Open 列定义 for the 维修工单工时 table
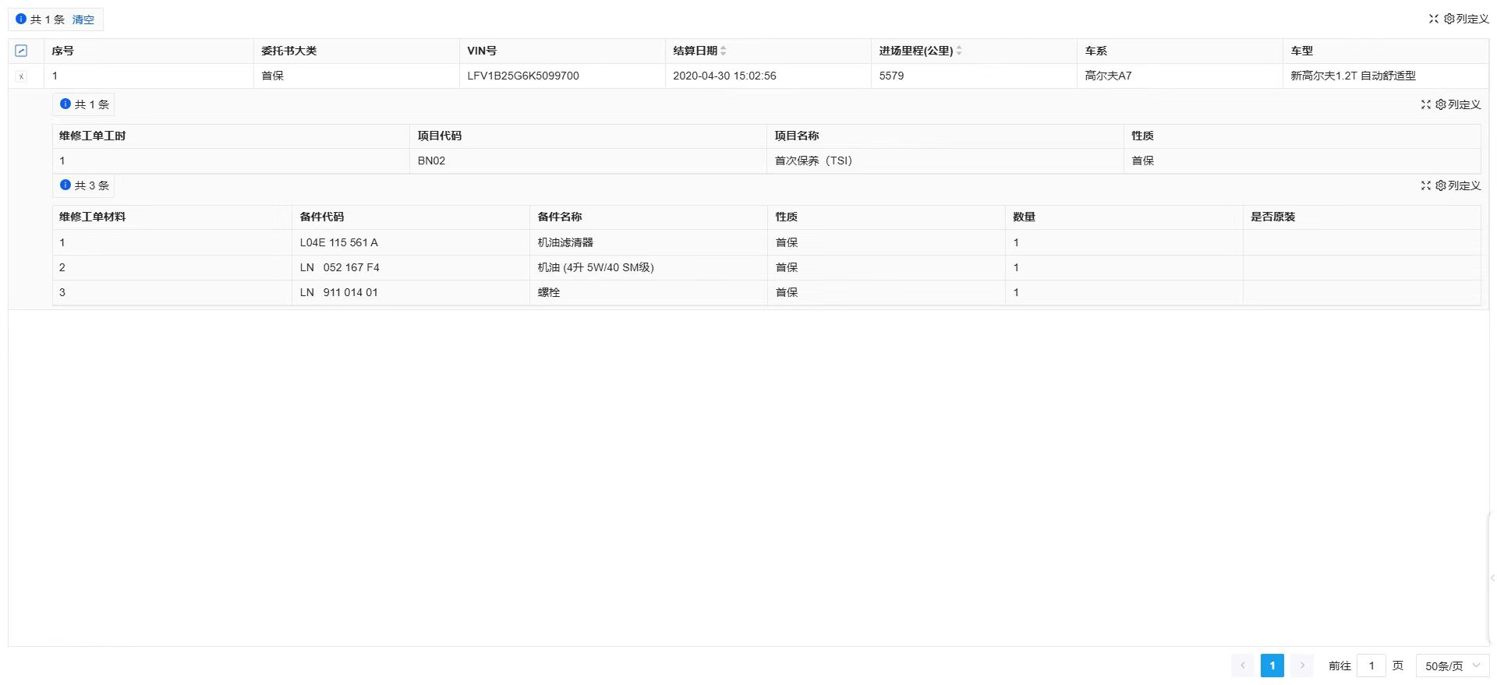The width and height of the screenshot is (1497, 685). pyautogui.click(x=1458, y=104)
